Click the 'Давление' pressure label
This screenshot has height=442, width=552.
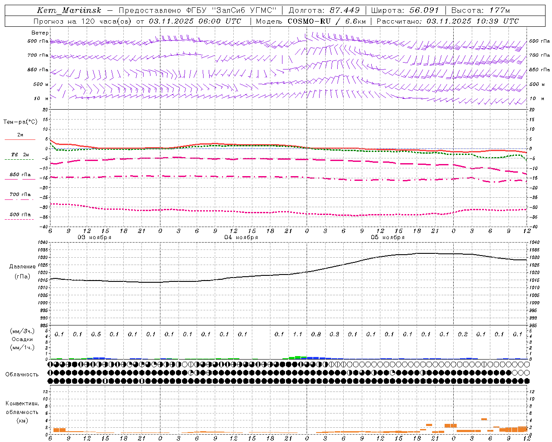coord(22,267)
